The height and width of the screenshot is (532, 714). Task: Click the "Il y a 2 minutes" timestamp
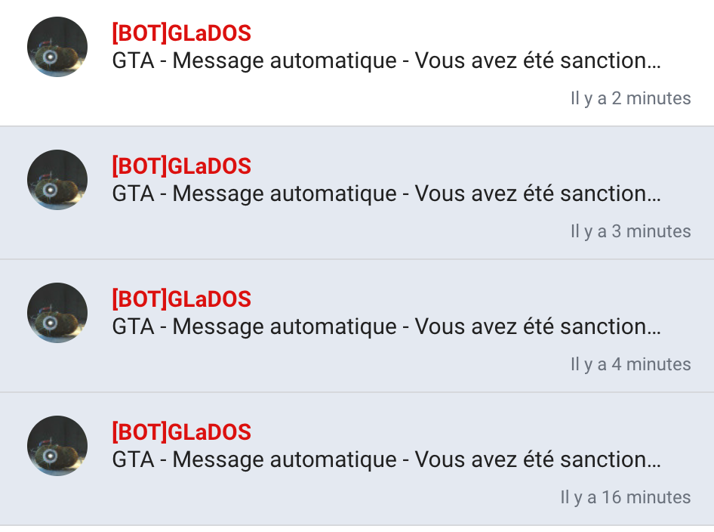tap(630, 98)
